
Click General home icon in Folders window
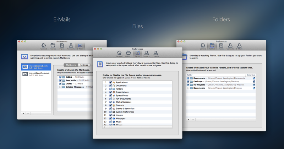(203, 46)
